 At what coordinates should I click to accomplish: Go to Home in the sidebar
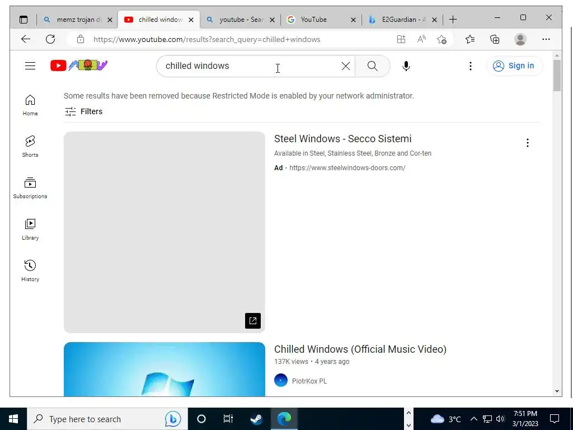pyautogui.click(x=30, y=105)
